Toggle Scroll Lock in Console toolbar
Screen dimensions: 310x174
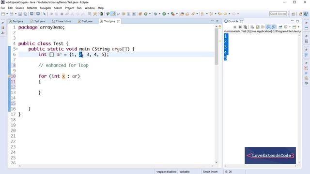[x=258, y=27]
